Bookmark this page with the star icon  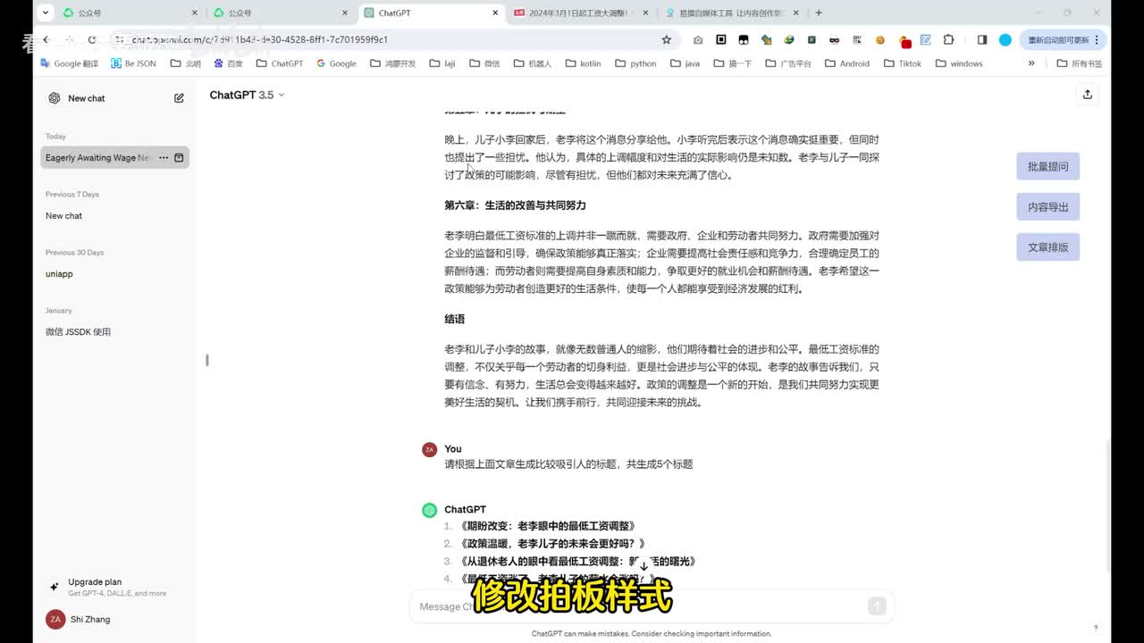point(666,40)
